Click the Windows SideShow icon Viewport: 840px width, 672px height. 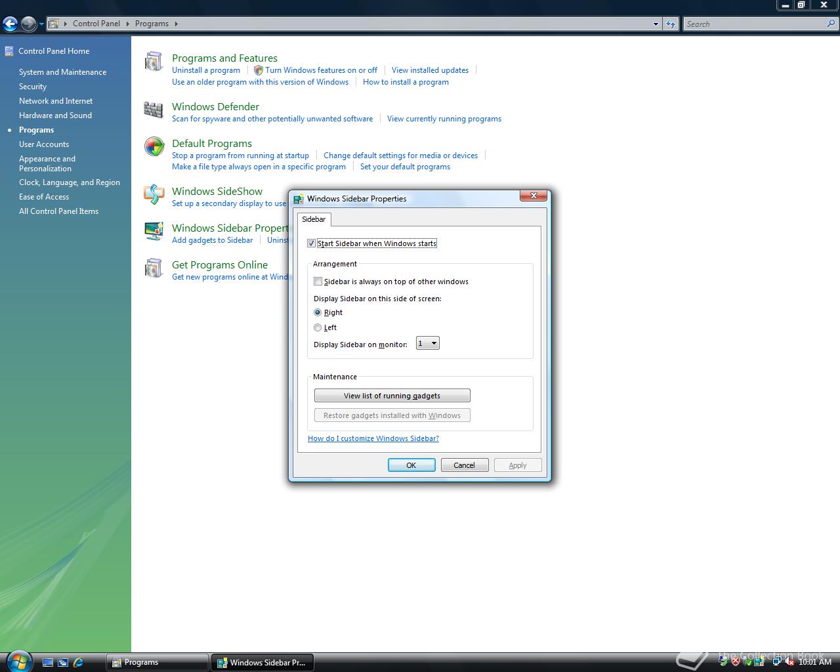[154, 194]
